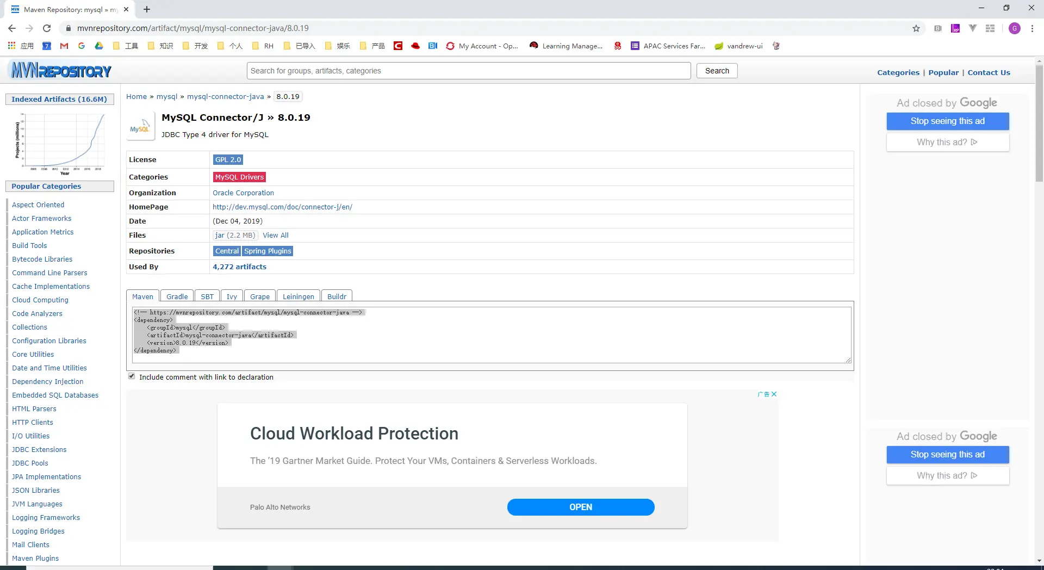Open the Oracle Corporation organization link
The width and height of the screenshot is (1044, 570).
point(243,193)
